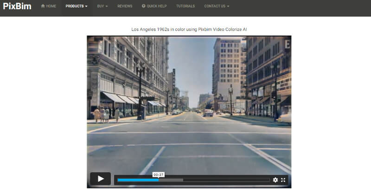This screenshot has width=371, height=193.
Task: Seek to the unbuffered part of timeline
Action: 226,180
